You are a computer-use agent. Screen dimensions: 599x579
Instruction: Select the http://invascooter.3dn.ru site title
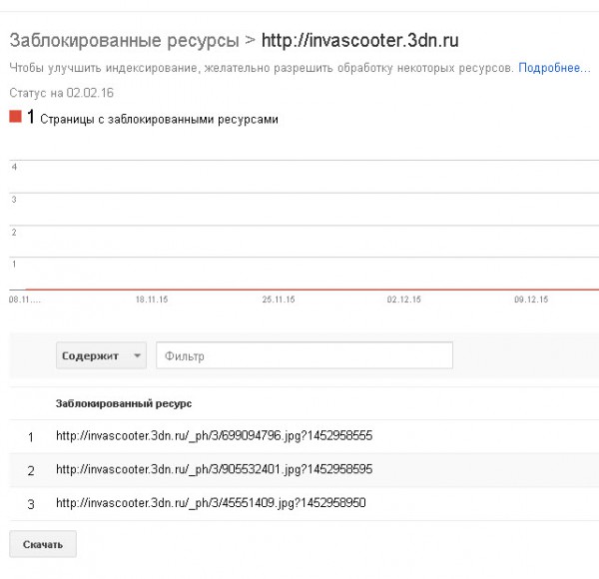(x=359, y=41)
